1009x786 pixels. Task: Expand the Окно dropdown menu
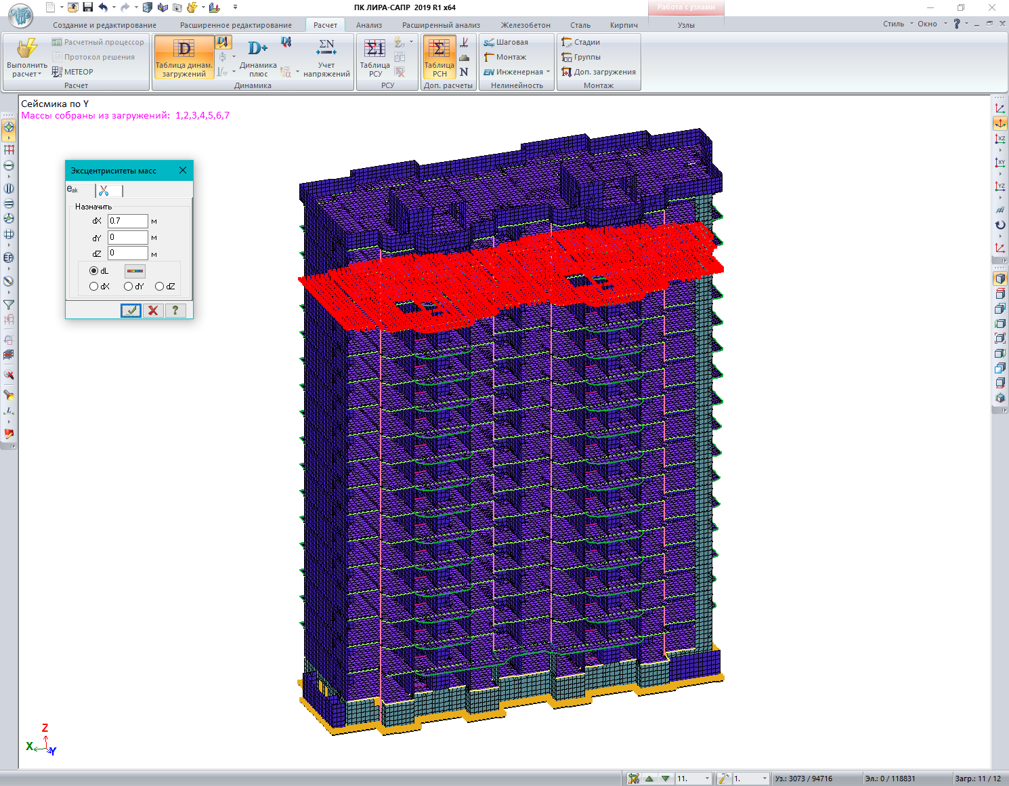(x=932, y=24)
